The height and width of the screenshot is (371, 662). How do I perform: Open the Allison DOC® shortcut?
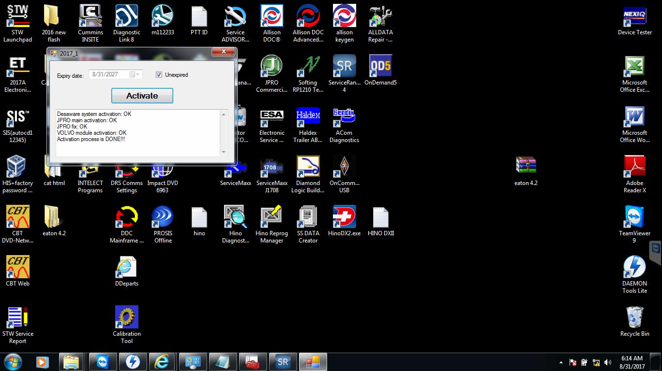(271, 23)
